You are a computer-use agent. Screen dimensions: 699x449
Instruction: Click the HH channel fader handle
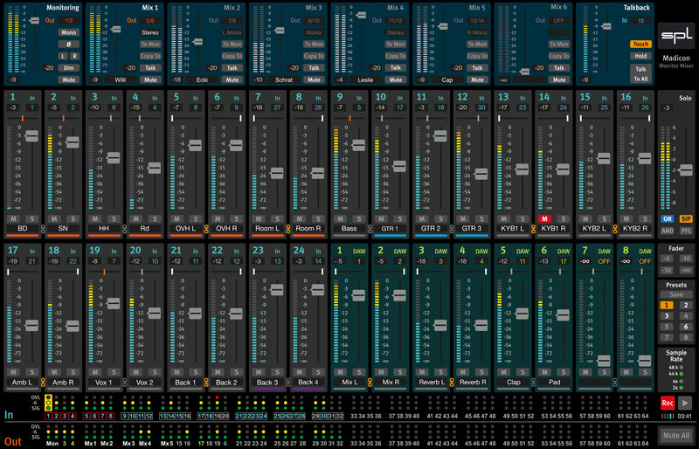click(x=114, y=158)
